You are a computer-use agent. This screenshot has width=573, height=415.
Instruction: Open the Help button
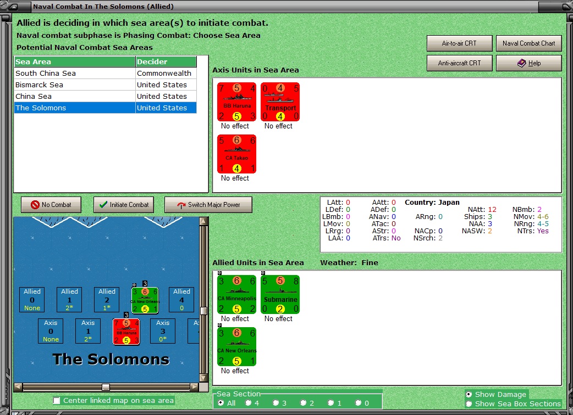(529, 63)
